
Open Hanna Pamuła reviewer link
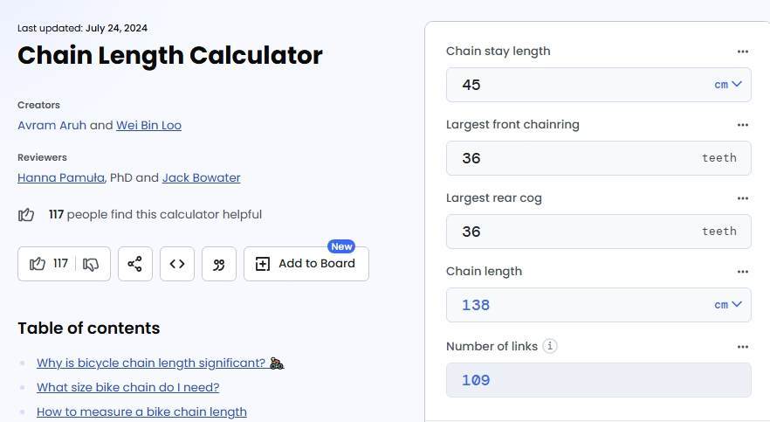point(61,178)
